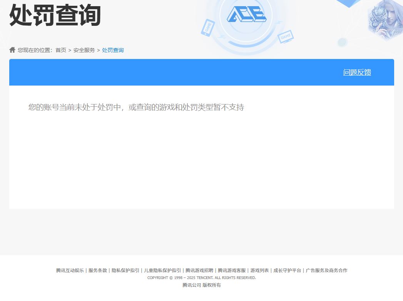Open the 腾讯游戏客服 support link
The height and width of the screenshot is (301, 403).
pos(232,270)
